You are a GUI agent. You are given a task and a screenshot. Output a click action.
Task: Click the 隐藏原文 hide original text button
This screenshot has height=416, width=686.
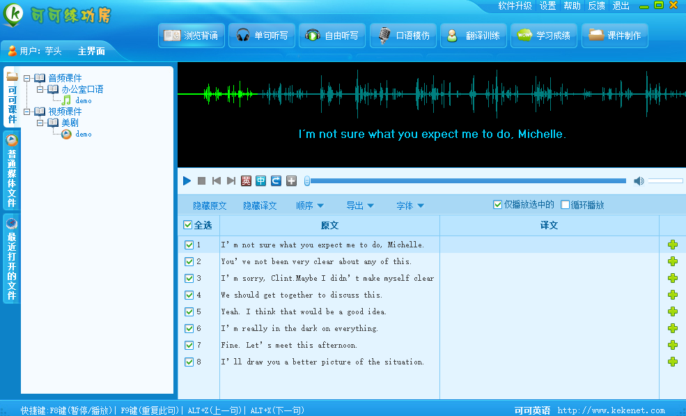point(210,206)
